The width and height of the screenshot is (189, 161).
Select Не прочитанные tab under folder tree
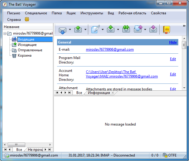(35, 150)
